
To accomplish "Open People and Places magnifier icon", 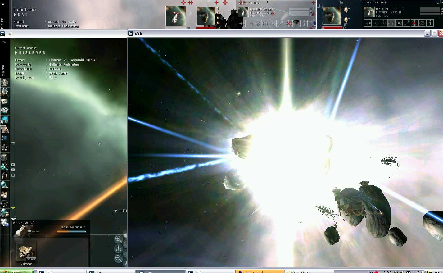I will (5, 92).
